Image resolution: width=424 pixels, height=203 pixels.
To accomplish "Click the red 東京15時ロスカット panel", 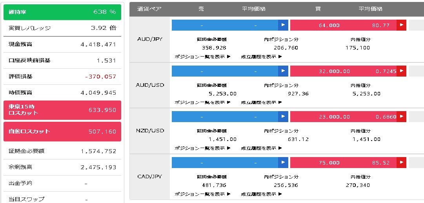I will tap(62, 110).
